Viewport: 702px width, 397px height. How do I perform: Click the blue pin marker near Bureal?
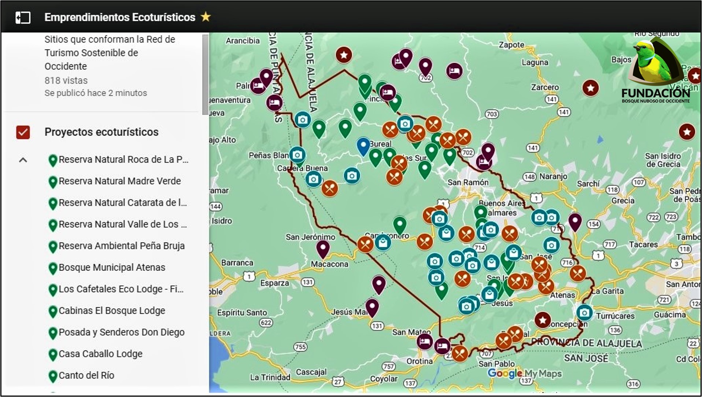pos(363,146)
